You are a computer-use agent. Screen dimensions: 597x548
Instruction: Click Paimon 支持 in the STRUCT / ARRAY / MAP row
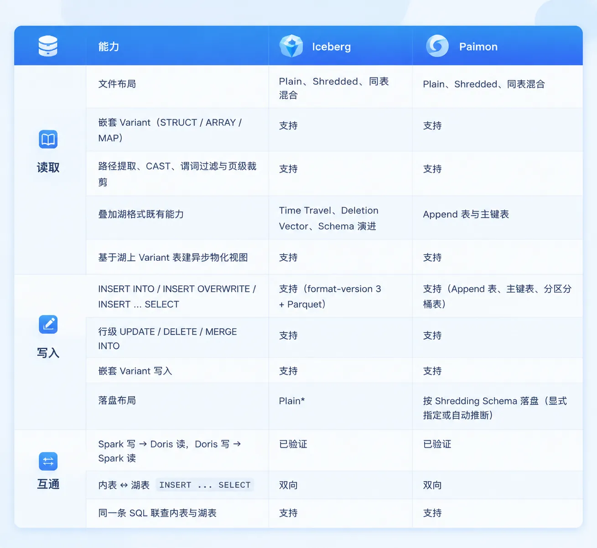click(432, 125)
